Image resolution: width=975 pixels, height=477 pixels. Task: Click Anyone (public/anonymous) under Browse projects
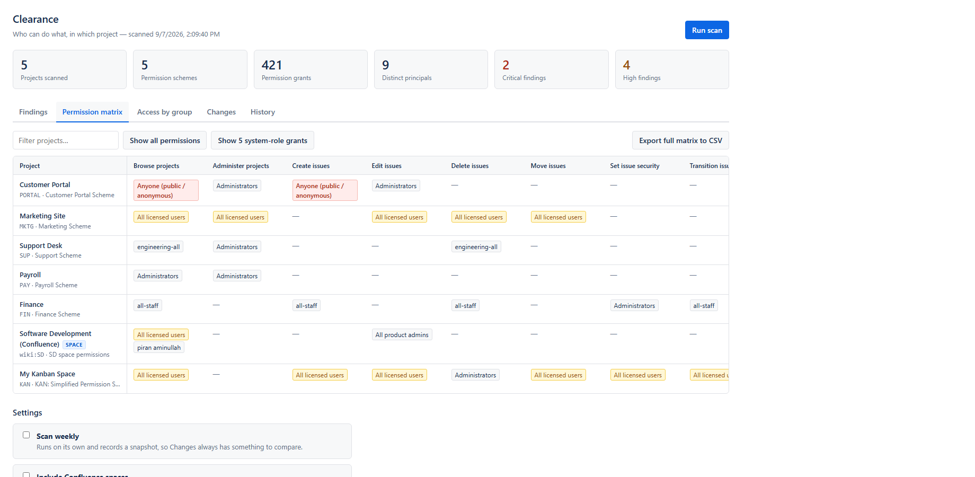[x=166, y=190]
